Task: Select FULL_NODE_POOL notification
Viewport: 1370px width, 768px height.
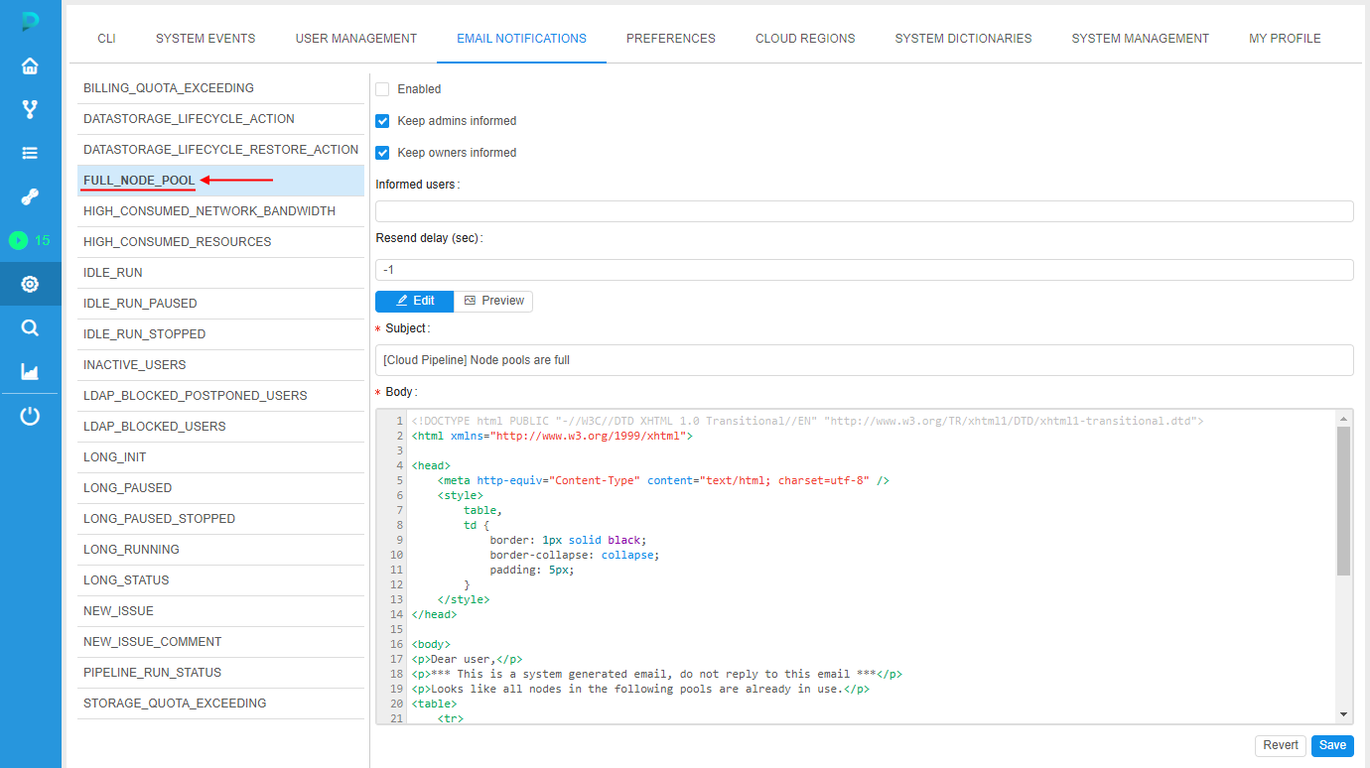Action: click(x=220, y=181)
